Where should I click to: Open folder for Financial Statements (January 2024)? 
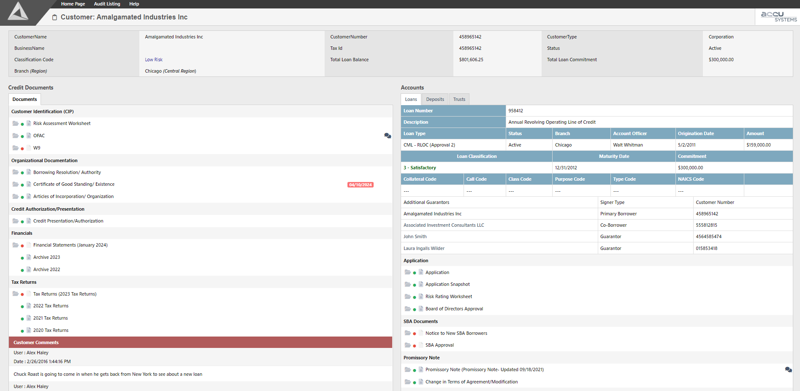click(16, 245)
